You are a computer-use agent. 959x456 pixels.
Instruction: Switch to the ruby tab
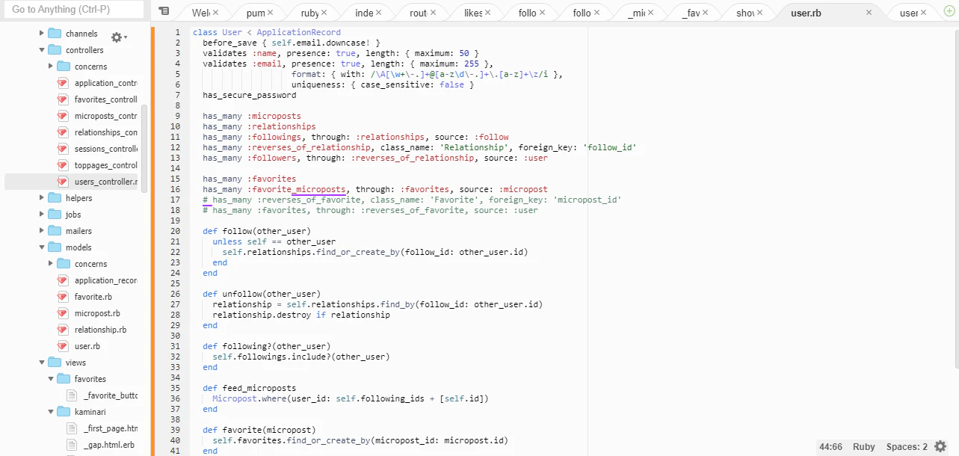coord(309,13)
